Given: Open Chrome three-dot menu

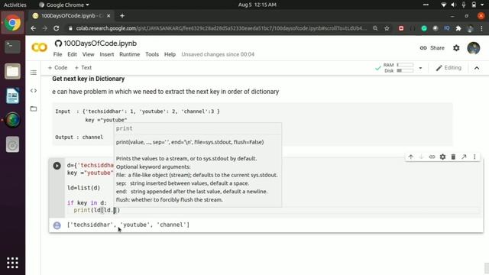Looking at the screenshot, I should (x=481, y=28).
